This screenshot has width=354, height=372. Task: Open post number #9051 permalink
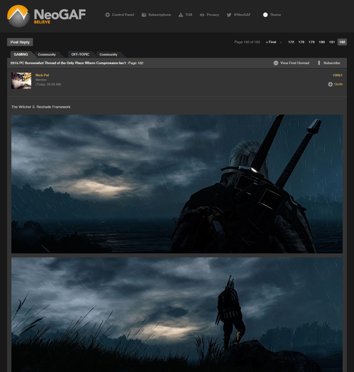(x=338, y=75)
